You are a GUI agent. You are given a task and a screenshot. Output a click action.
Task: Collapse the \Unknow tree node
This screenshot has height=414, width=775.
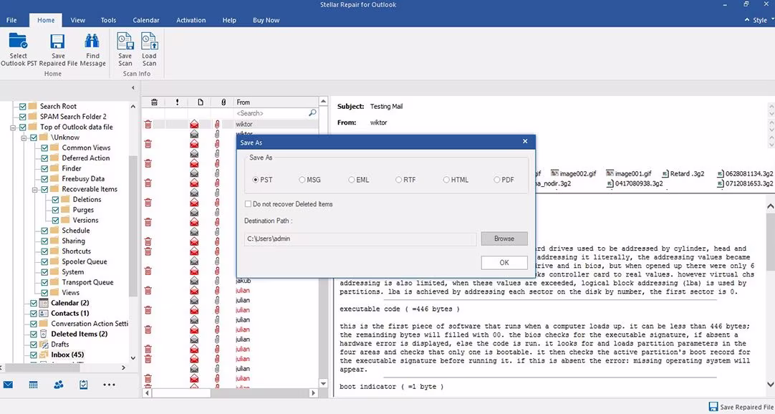tap(24, 138)
